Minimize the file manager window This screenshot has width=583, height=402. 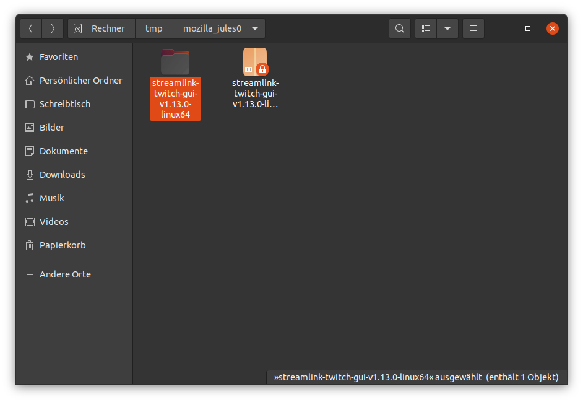[503, 28]
